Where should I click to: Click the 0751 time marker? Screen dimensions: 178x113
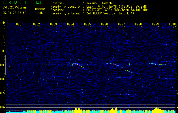click(20, 25)
